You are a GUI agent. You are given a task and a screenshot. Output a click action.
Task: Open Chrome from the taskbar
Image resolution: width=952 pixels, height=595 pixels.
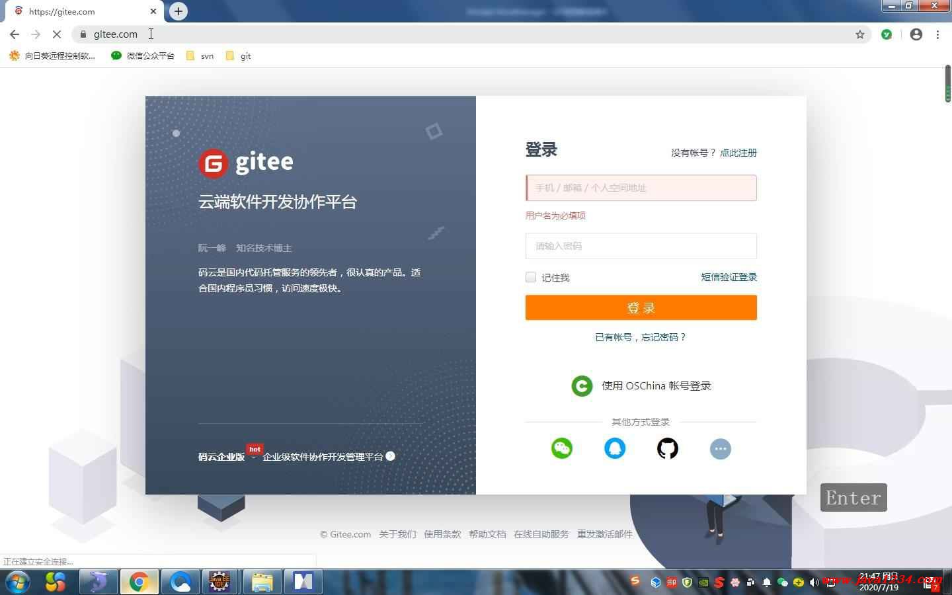click(139, 582)
